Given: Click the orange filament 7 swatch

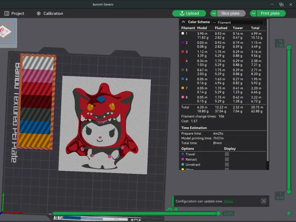Looking at the screenshot, I should (x=182, y=88).
